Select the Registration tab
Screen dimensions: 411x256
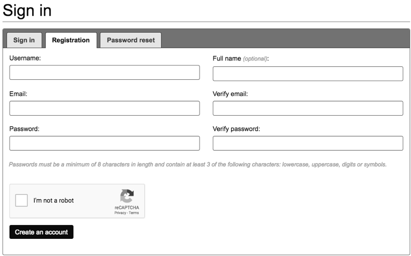71,40
